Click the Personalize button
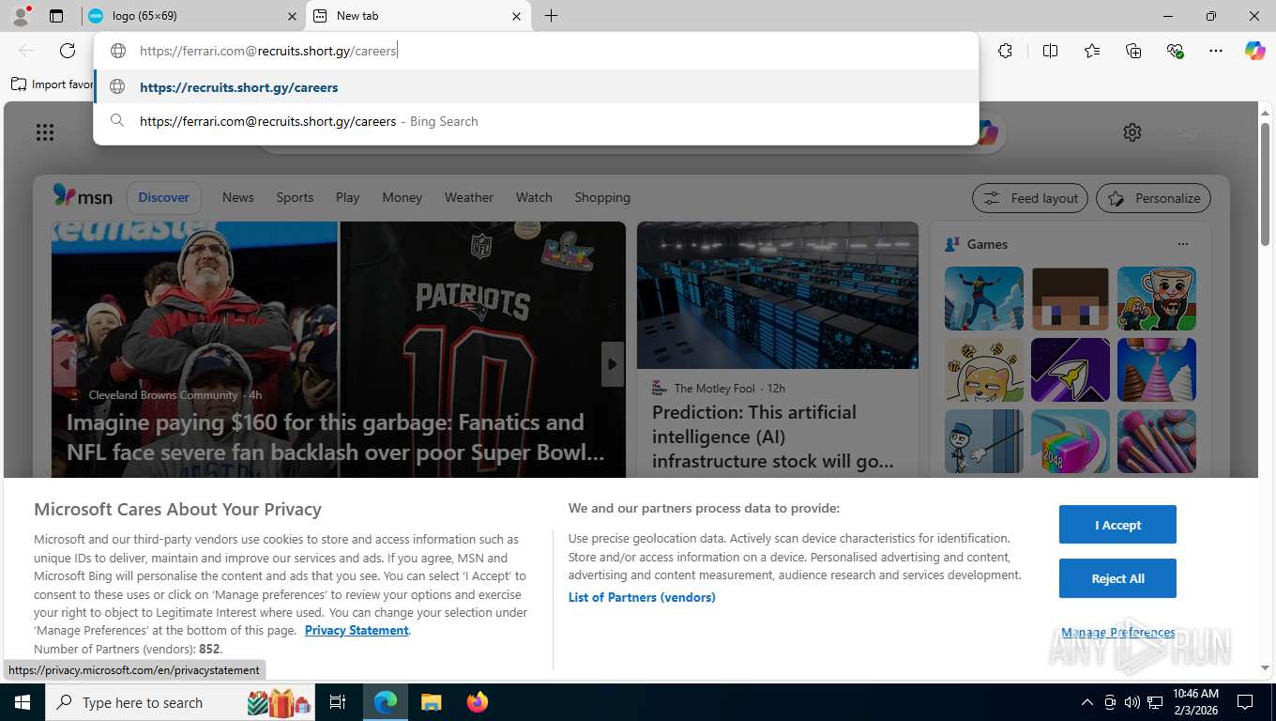 (1153, 198)
